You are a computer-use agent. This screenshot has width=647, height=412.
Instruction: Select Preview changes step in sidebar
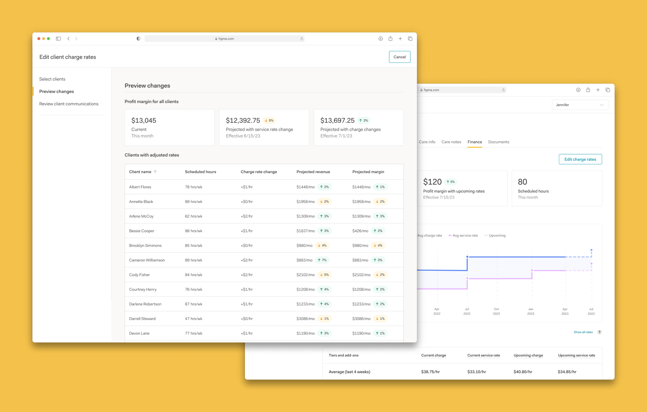pos(56,92)
